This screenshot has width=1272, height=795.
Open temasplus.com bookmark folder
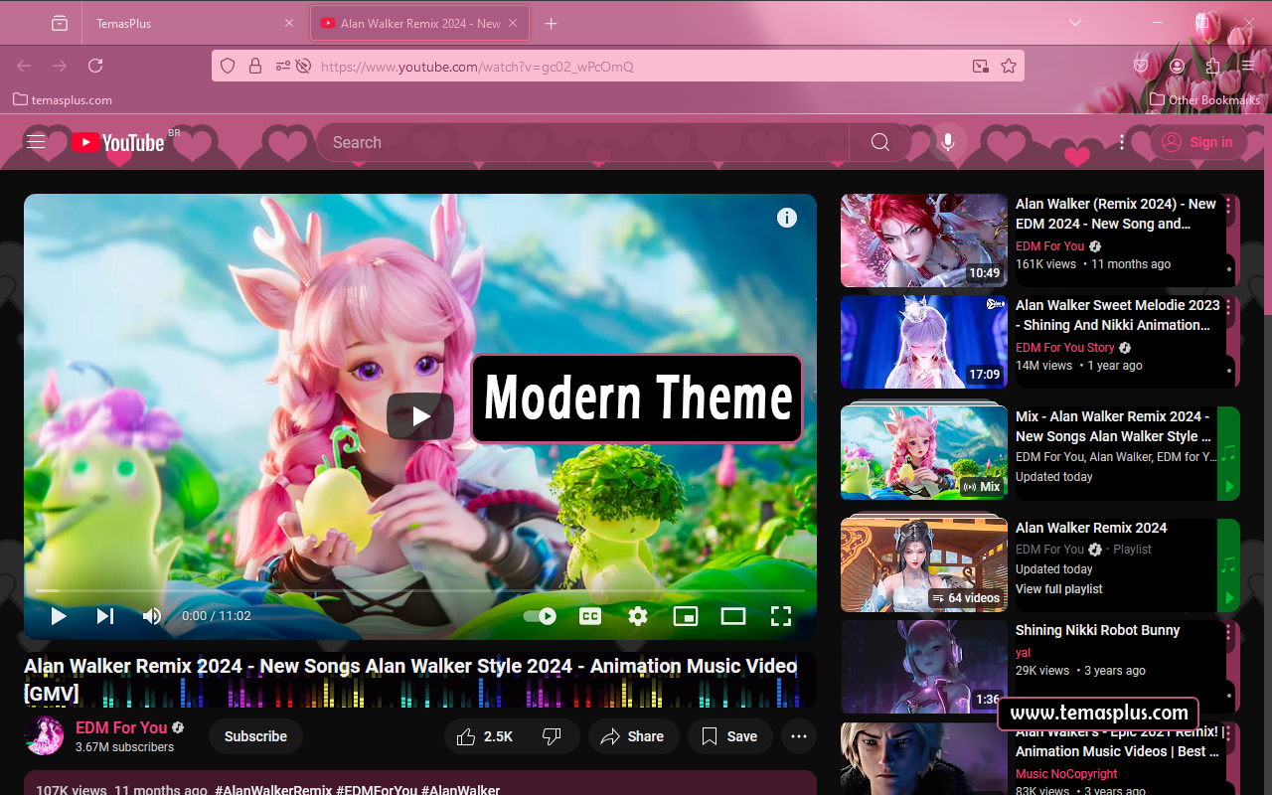(63, 99)
